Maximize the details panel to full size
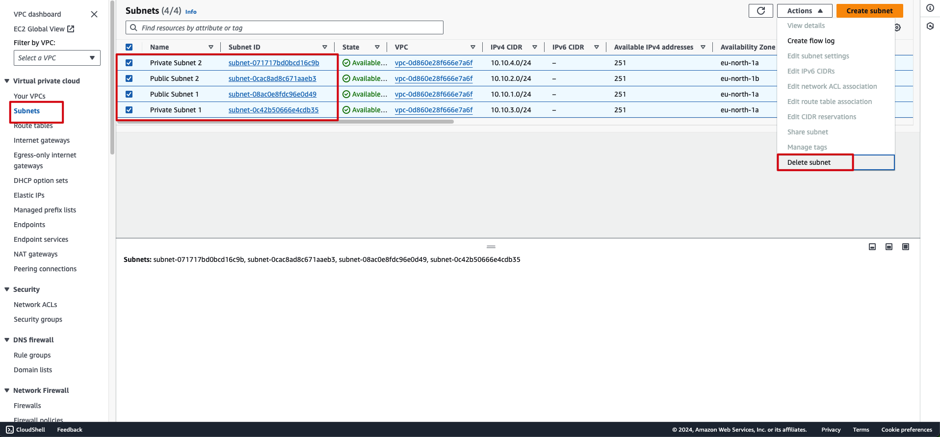Screen dimensions: 940x437 tap(905, 247)
